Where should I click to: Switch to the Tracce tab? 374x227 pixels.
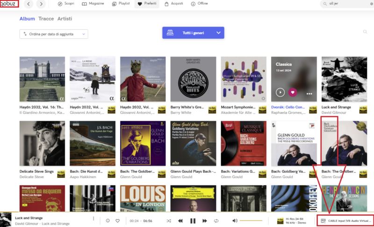[x=46, y=19]
